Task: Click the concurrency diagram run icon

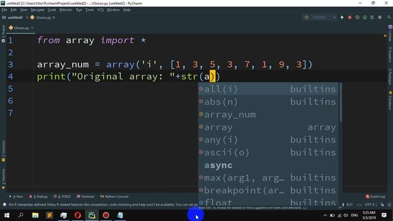Action: tap(372, 18)
